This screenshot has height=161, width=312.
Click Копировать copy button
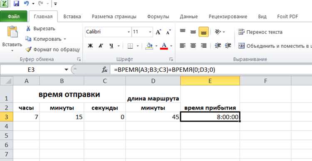click(44, 39)
